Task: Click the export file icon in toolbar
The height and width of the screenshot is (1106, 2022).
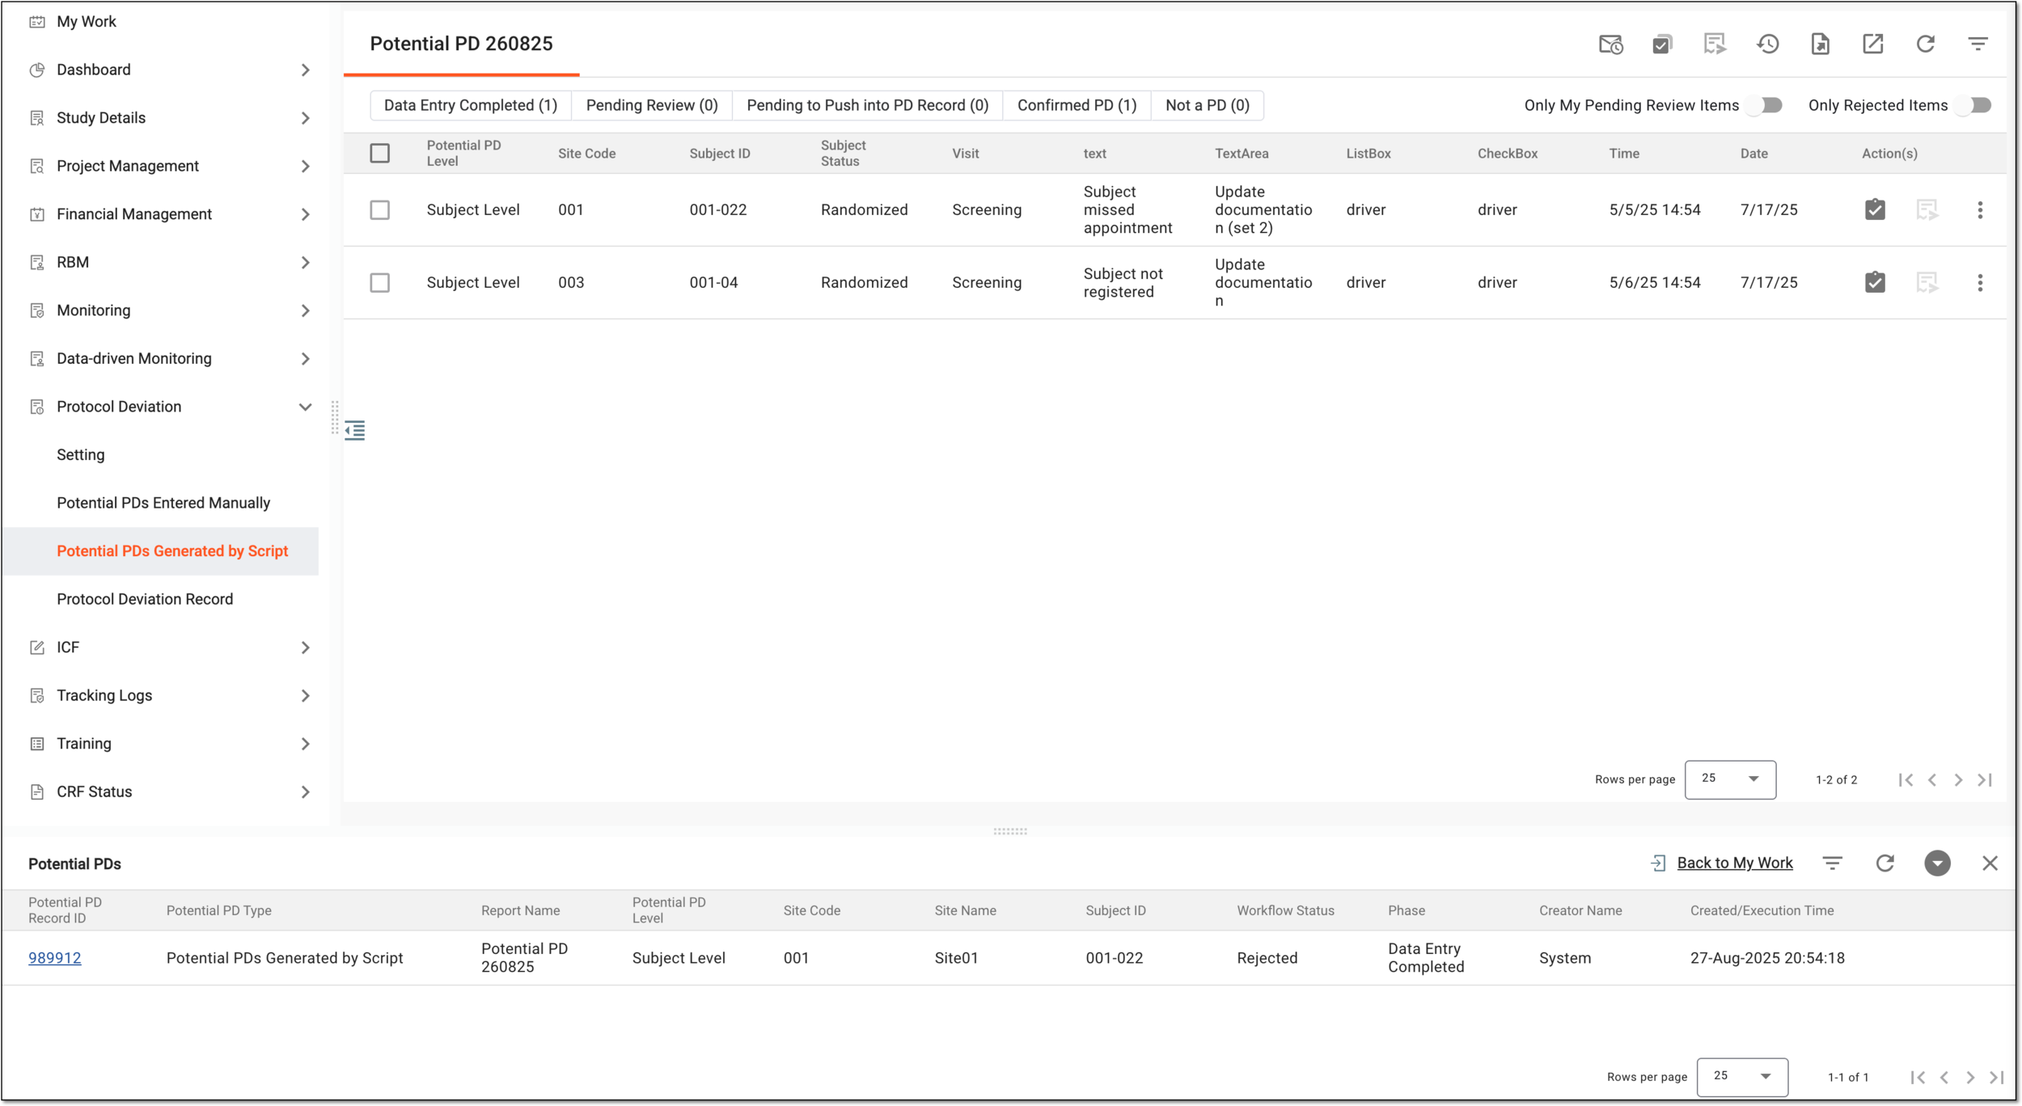Action: coord(1821,44)
